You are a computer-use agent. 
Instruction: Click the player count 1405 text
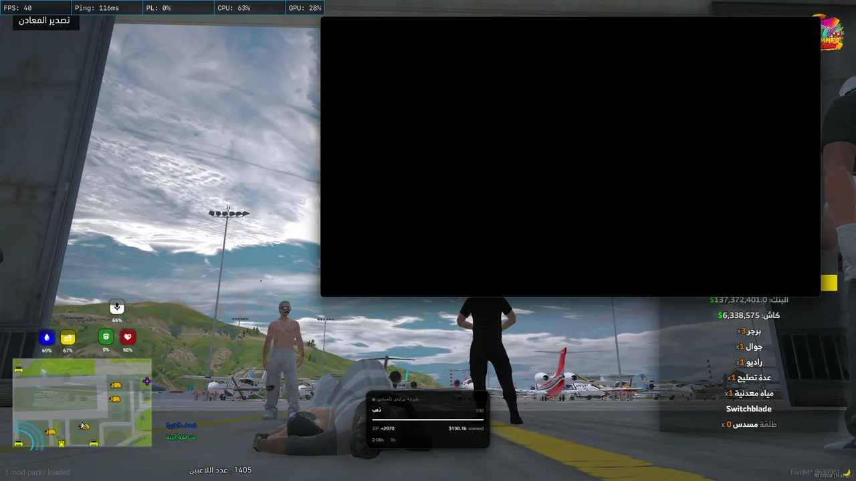[x=221, y=470]
